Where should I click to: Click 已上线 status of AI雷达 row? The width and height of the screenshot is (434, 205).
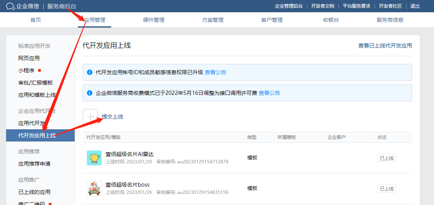point(387,158)
